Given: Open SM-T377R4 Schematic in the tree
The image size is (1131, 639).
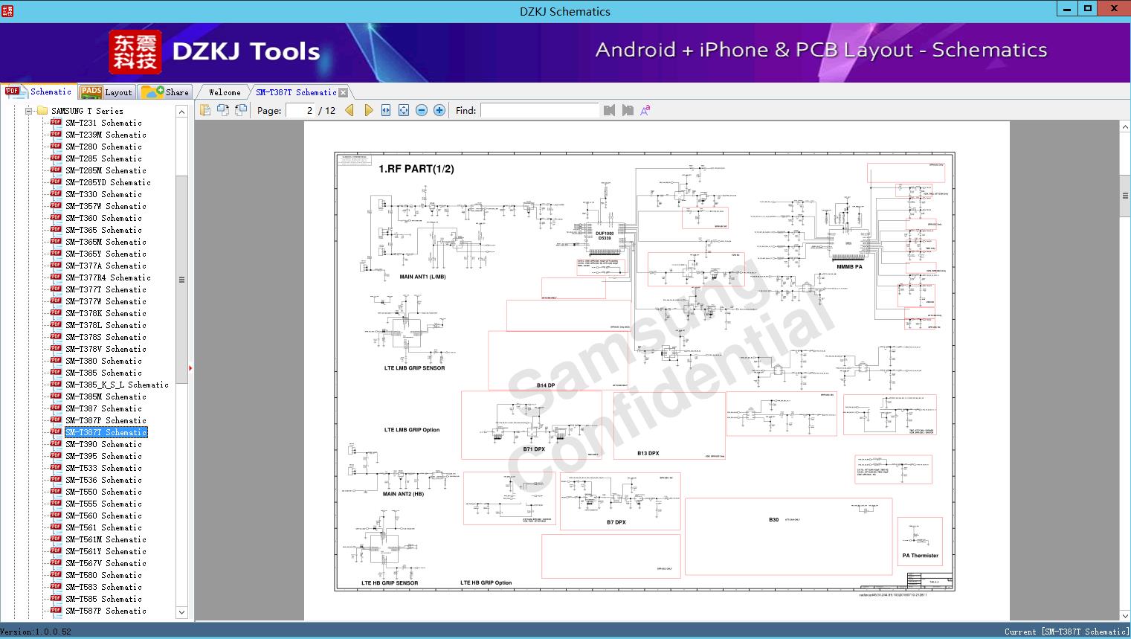Looking at the screenshot, I should (x=108, y=277).
